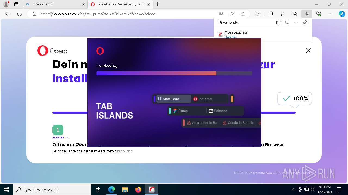Image resolution: width=348 pixels, height=195 pixels.
Task: Open the network status tray icon
Action: [306, 190]
